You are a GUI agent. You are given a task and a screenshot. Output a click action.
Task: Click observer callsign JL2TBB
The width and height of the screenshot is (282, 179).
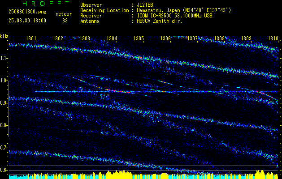(x=145, y=5)
